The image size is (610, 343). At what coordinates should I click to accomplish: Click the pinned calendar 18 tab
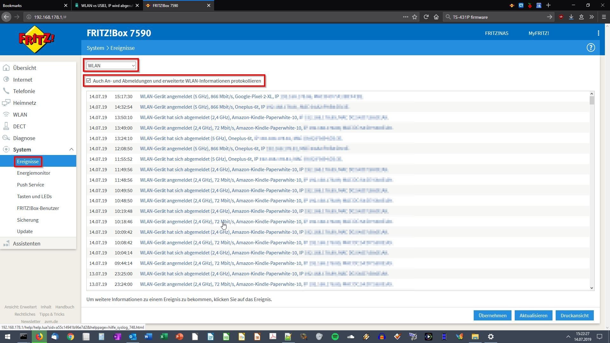point(539,5)
